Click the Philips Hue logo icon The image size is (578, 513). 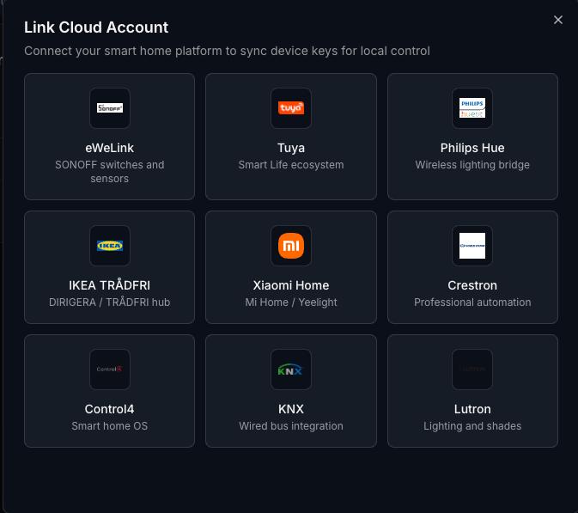pos(472,108)
